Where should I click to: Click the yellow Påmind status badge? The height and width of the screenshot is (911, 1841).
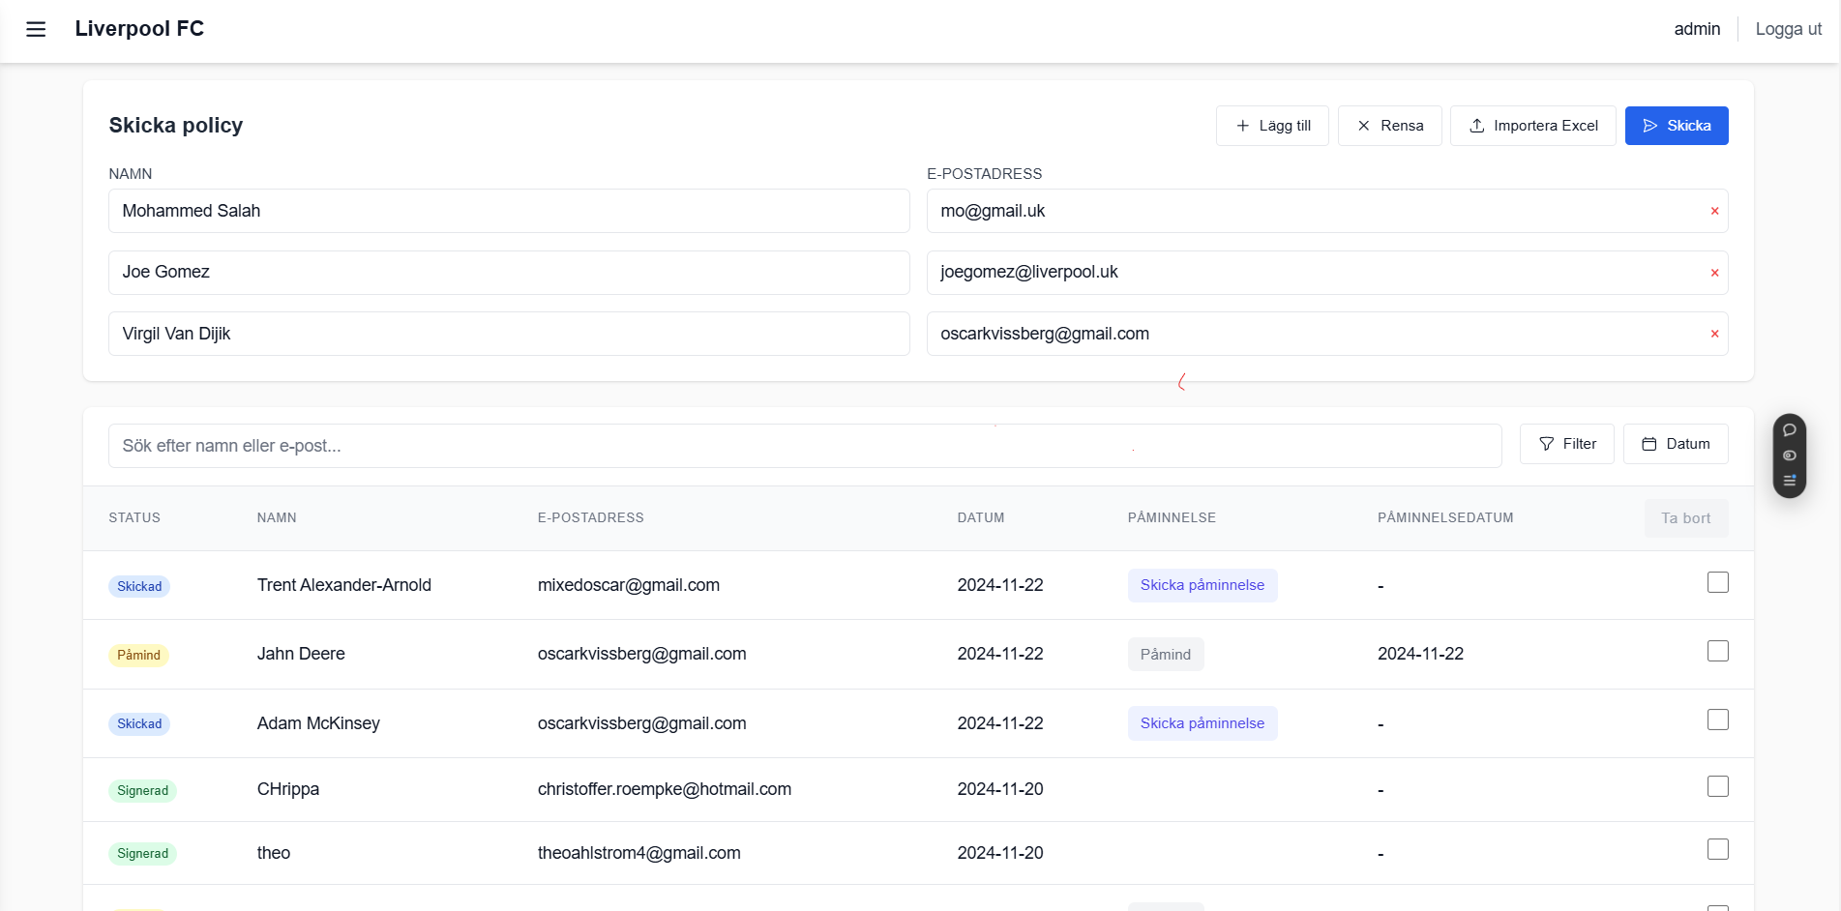(138, 656)
